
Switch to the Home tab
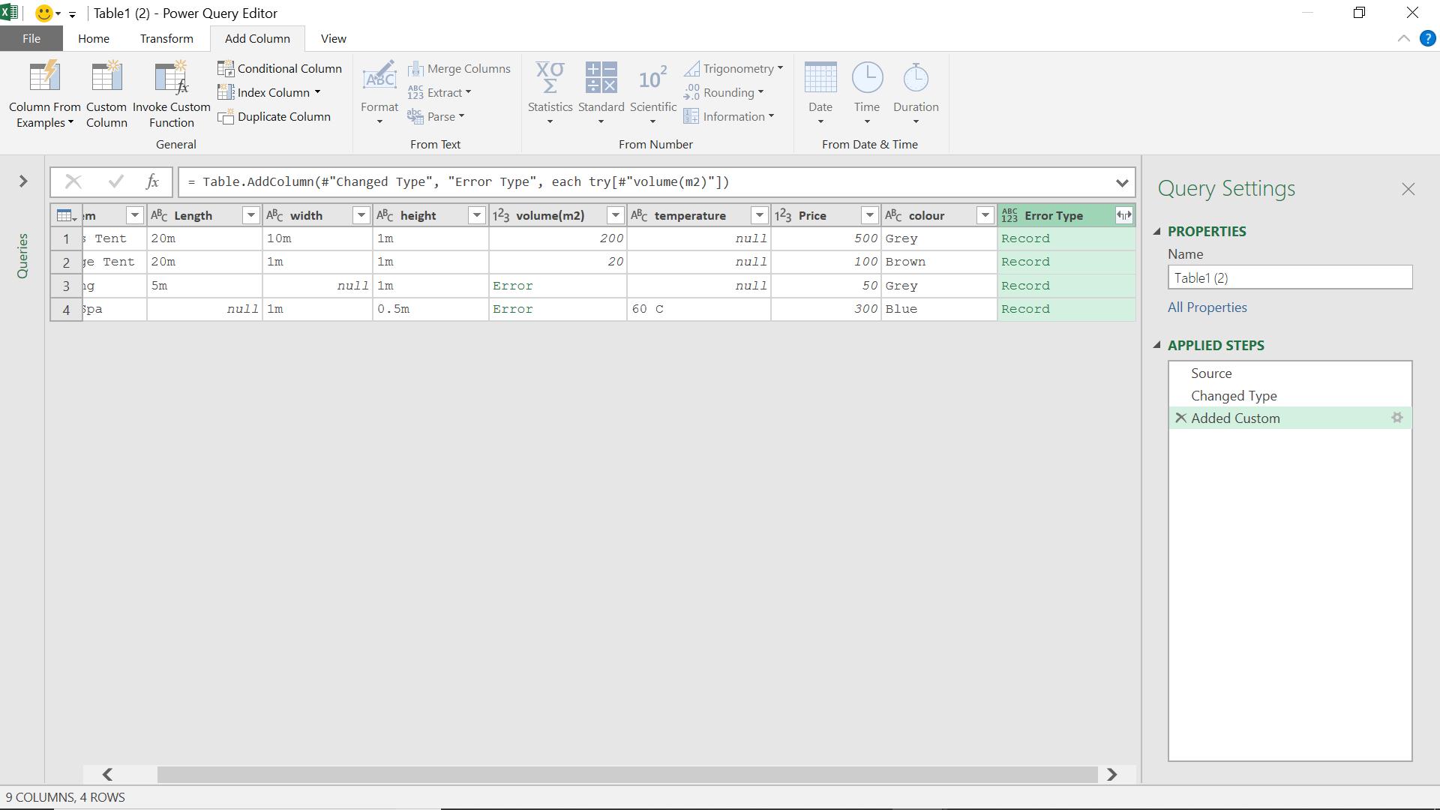click(x=94, y=39)
